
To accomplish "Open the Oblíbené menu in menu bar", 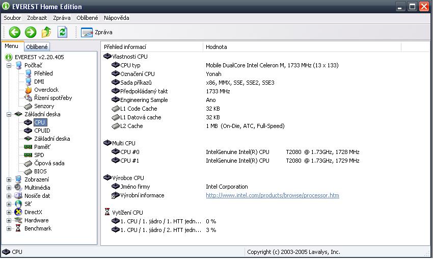I will pyautogui.click(x=87, y=18).
